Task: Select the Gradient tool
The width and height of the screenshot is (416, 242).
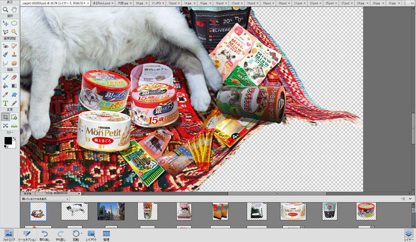Action: click(14, 86)
